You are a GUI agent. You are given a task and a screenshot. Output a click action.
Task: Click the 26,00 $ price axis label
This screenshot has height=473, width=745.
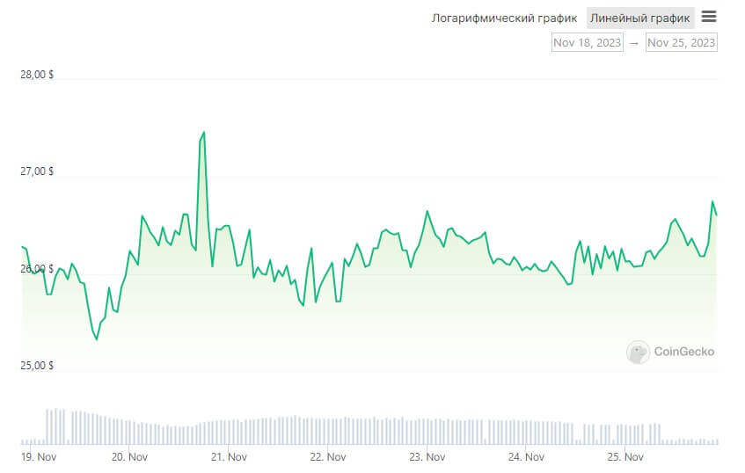(36, 268)
